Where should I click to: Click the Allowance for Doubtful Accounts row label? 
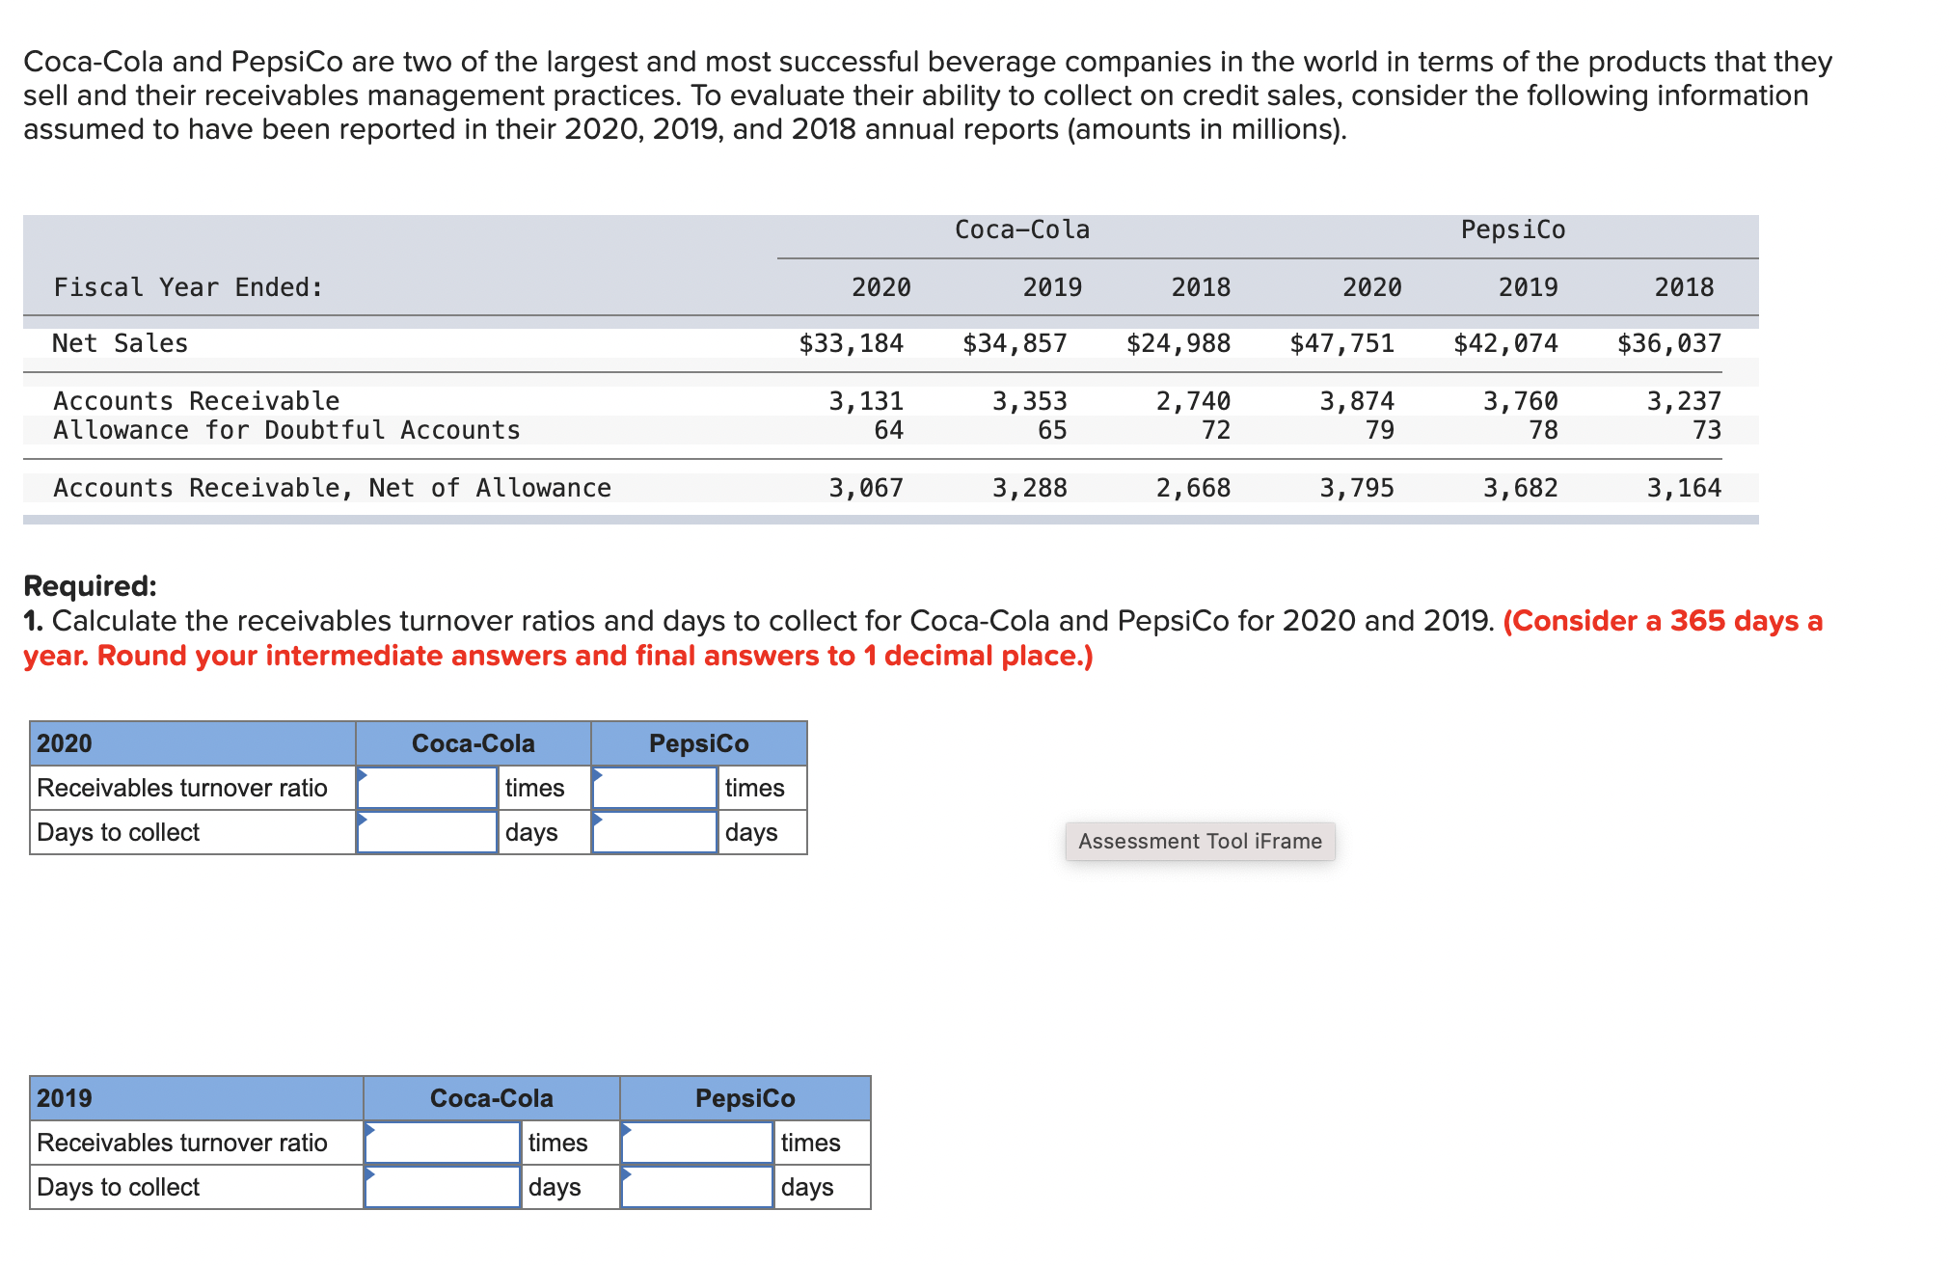[286, 430]
